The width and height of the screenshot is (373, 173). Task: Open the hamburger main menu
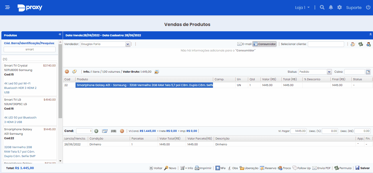(8, 8)
